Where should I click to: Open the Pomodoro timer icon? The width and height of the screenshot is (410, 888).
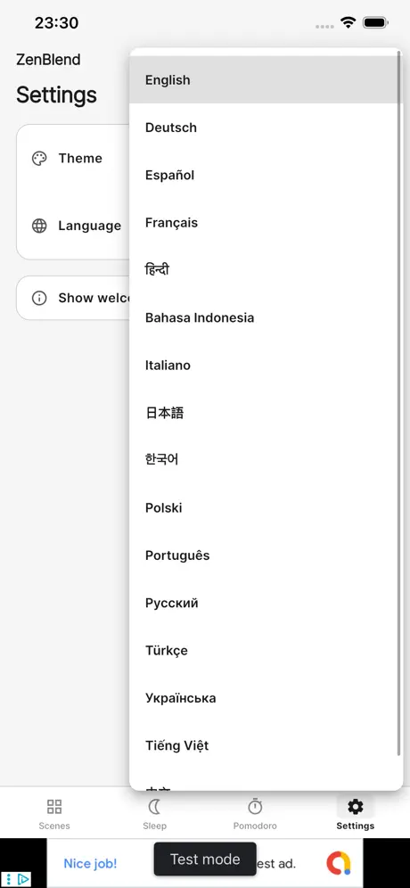pyautogui.click(x=255, y=806)
